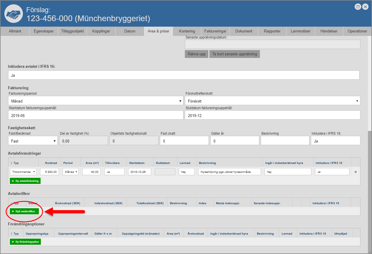Screen dimensions: 372x254
Task: Click the Räkna upp button
Action: pos(196,54)
